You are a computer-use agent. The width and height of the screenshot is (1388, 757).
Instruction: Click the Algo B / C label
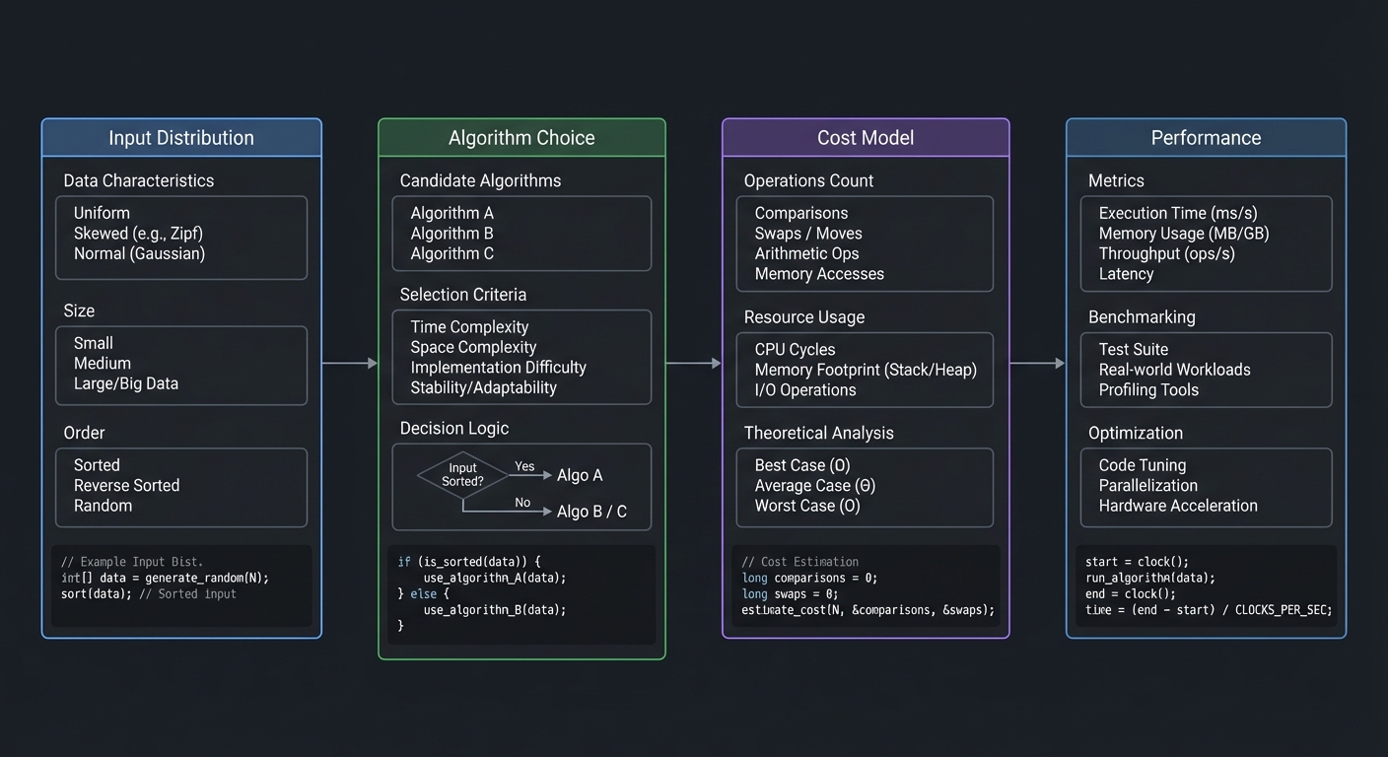pos(592,511)
